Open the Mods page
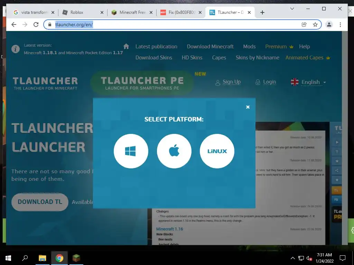 coord(249,47)
